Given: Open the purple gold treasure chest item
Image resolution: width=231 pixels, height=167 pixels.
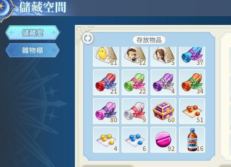Looking at the screenshot, I should coord(163,111).
